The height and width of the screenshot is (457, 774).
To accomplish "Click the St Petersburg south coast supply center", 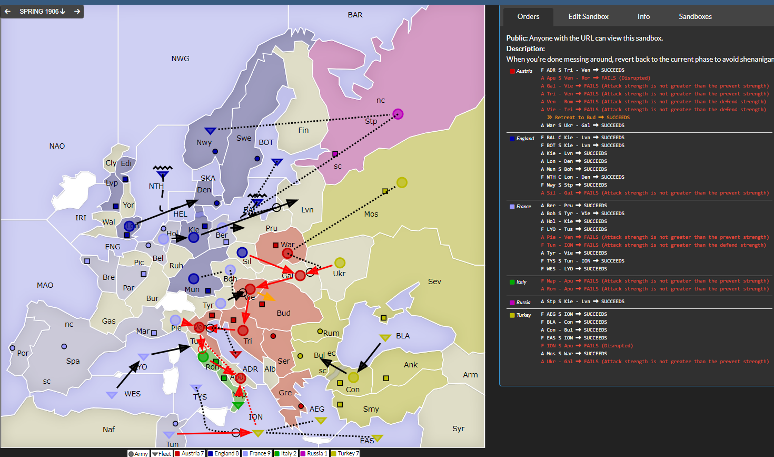I will [x=335, y=154].
